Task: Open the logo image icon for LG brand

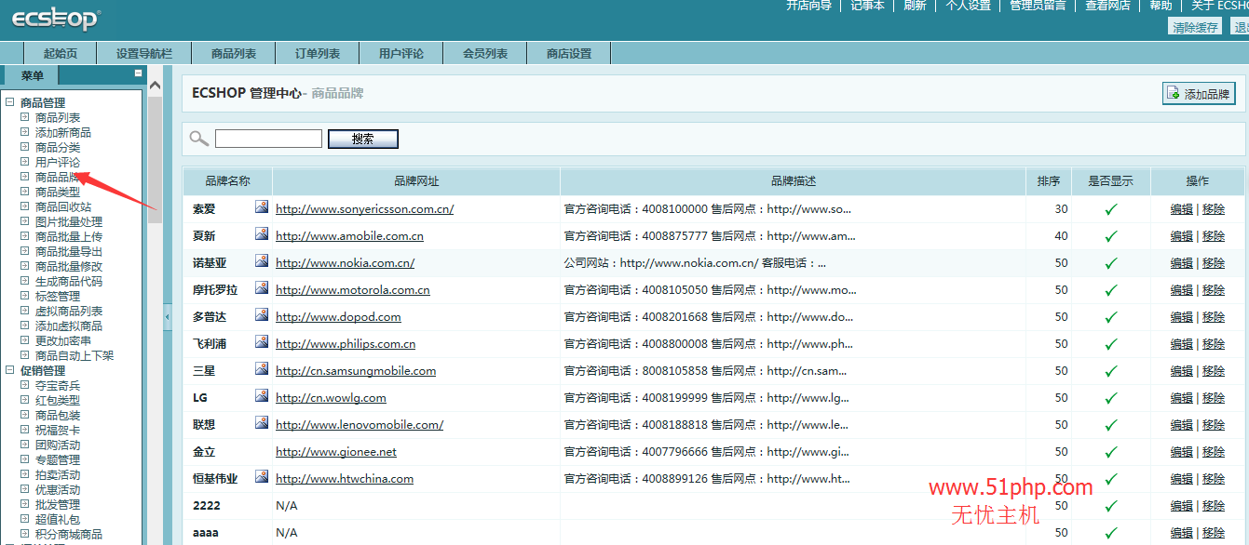Action: [x=262, y=396]
